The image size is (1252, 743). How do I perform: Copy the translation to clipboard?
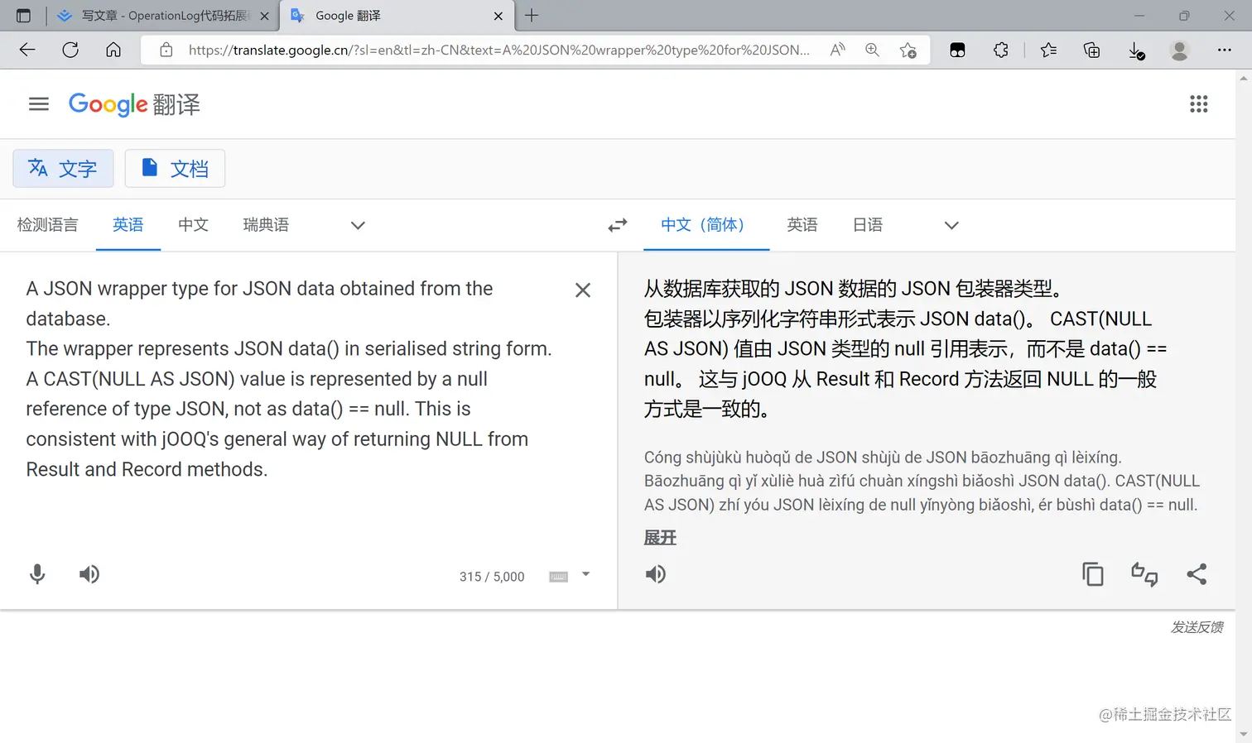pos(1093,574)
